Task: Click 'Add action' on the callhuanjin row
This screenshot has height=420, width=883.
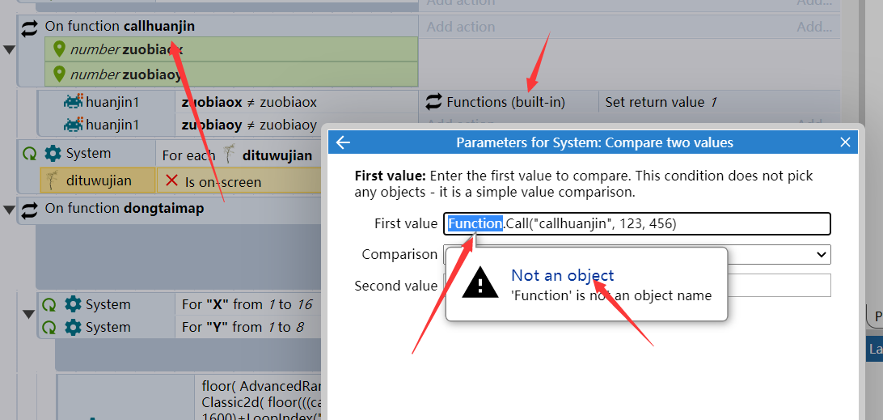Action: (461, 27)
